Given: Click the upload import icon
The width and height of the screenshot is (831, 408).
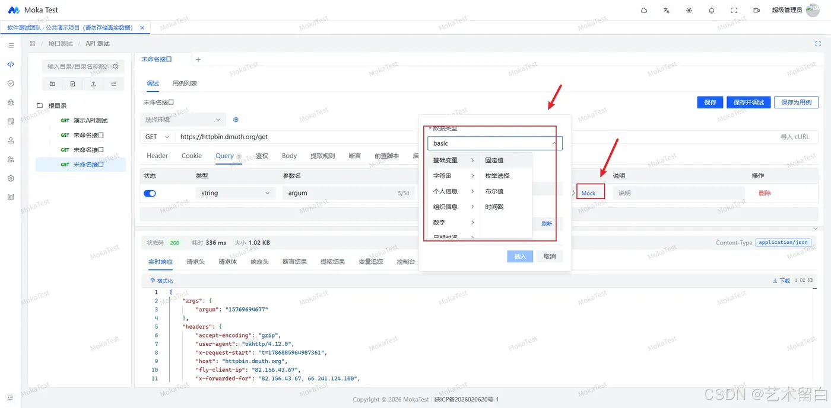Looking at the screenshot, I should click(x=93, y=84).
